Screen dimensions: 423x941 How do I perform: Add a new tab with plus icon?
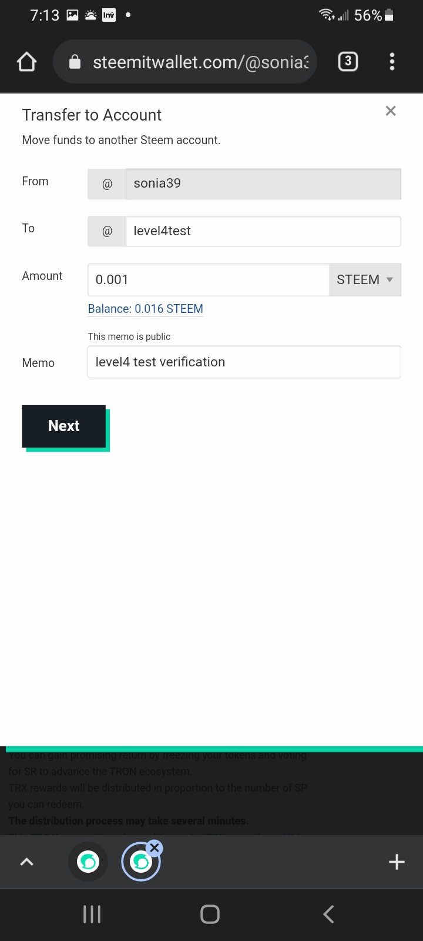coord(397,862)
